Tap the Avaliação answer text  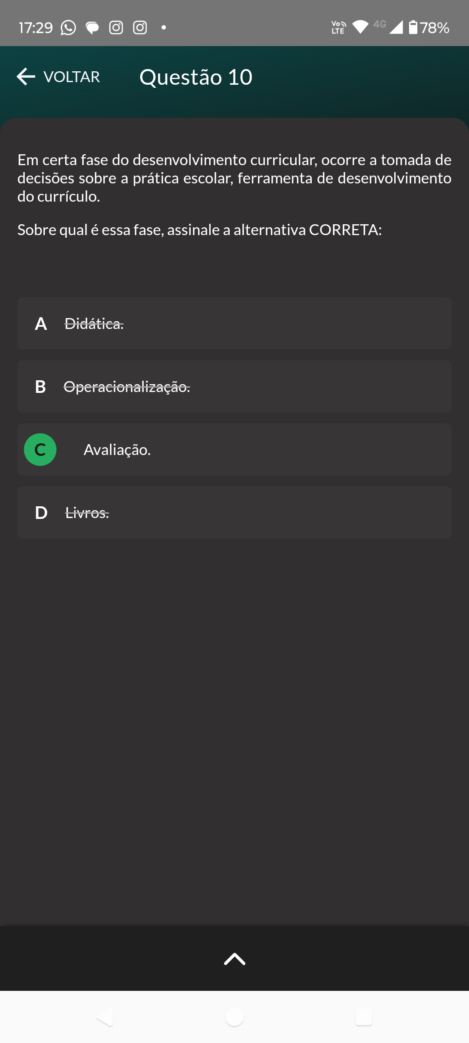click(x=117, y=450)
